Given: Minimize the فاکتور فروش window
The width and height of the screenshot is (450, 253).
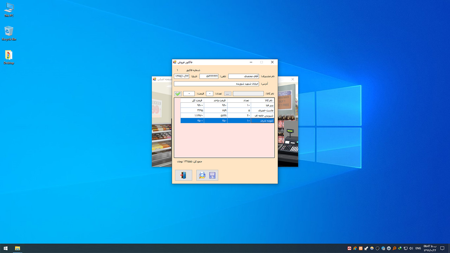Looking at the screenshot, I should pyautogui.click(x=251, y=62).
